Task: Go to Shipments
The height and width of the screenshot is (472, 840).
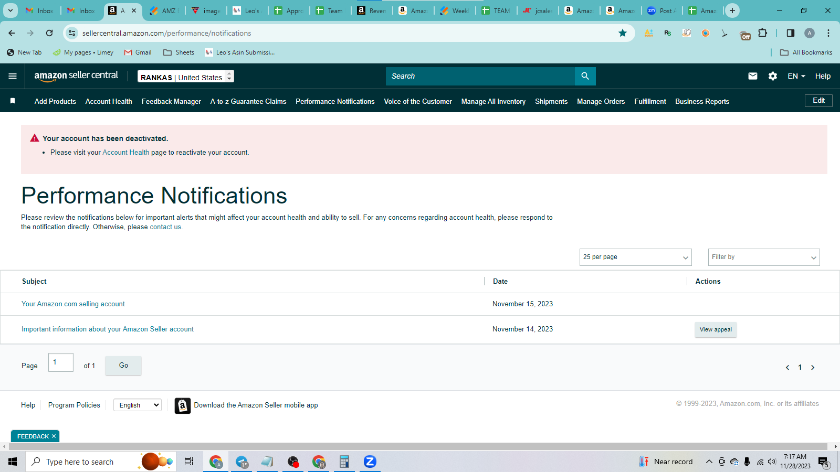Action: click(x=551, y=101)
